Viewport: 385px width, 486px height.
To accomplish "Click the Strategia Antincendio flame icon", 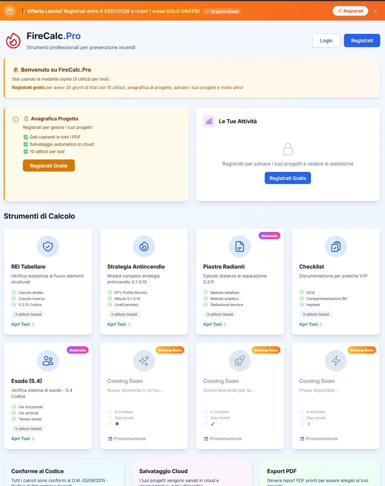I will coord(144,246).
